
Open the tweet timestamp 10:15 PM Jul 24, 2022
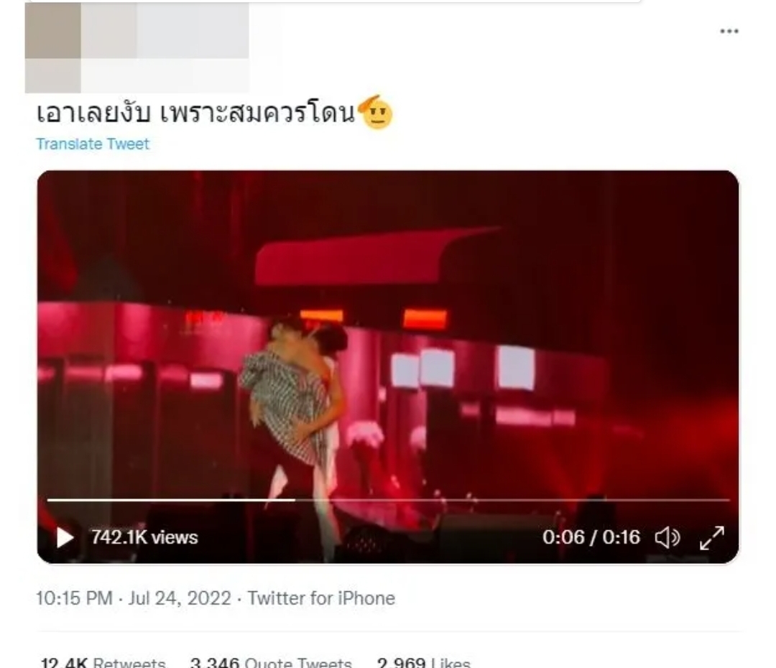[x=134, y=598]
